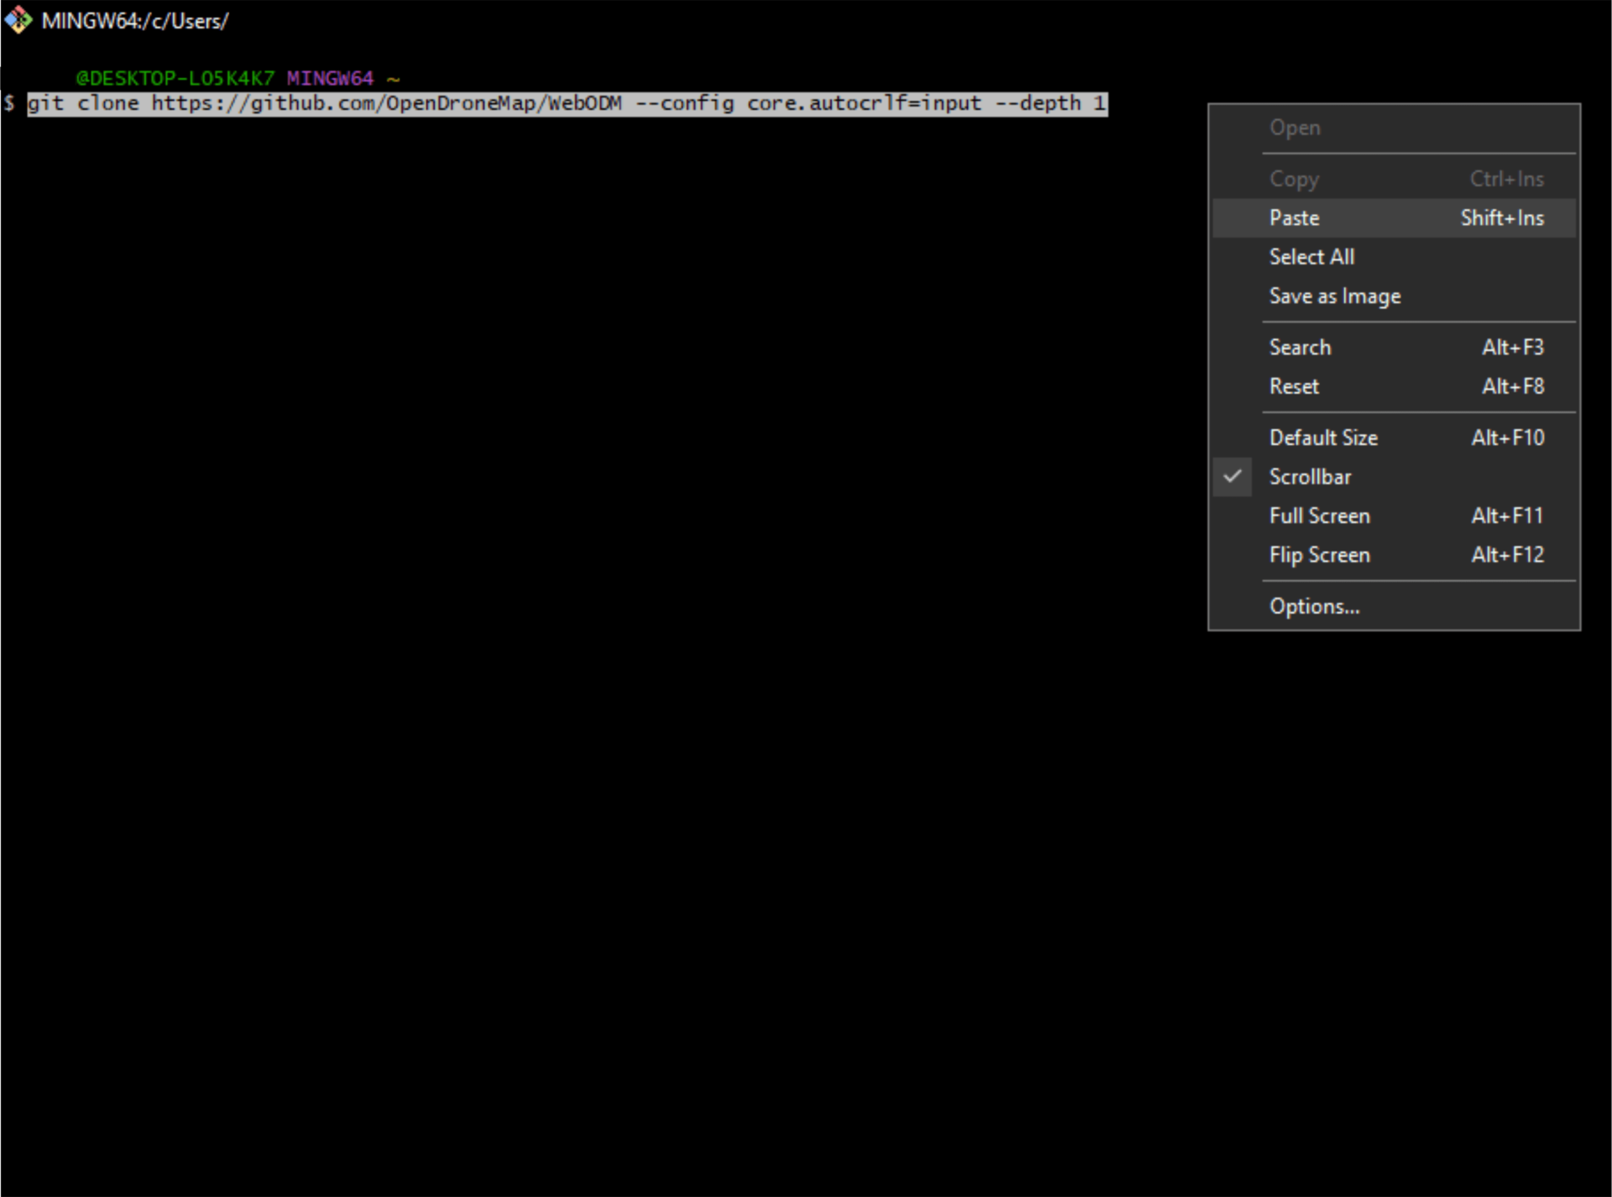Viewport: 1612px width, 1197px height.
Task: Toggle the Scrollbar menu option
Action: pyautogui.click(x=1310, y=477)
